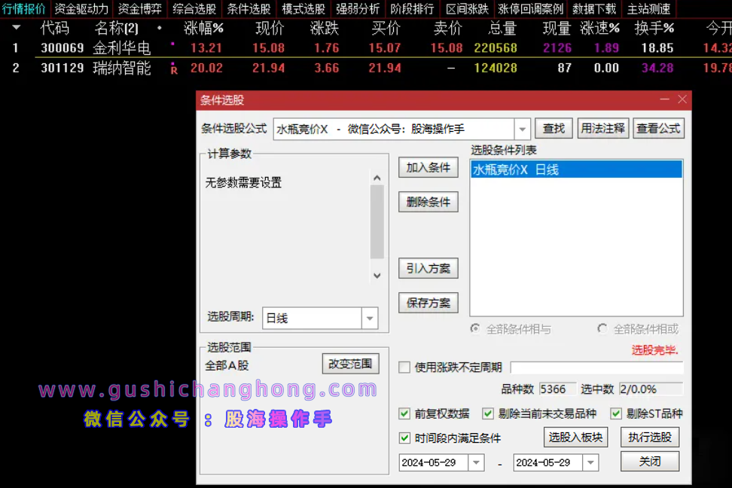Click 执行选股 button
Image resolution: width=732 pixels, height=488 pixels.
coord(649,437)
